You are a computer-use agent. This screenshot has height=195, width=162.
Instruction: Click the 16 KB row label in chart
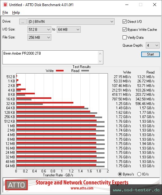pos(10,99)
